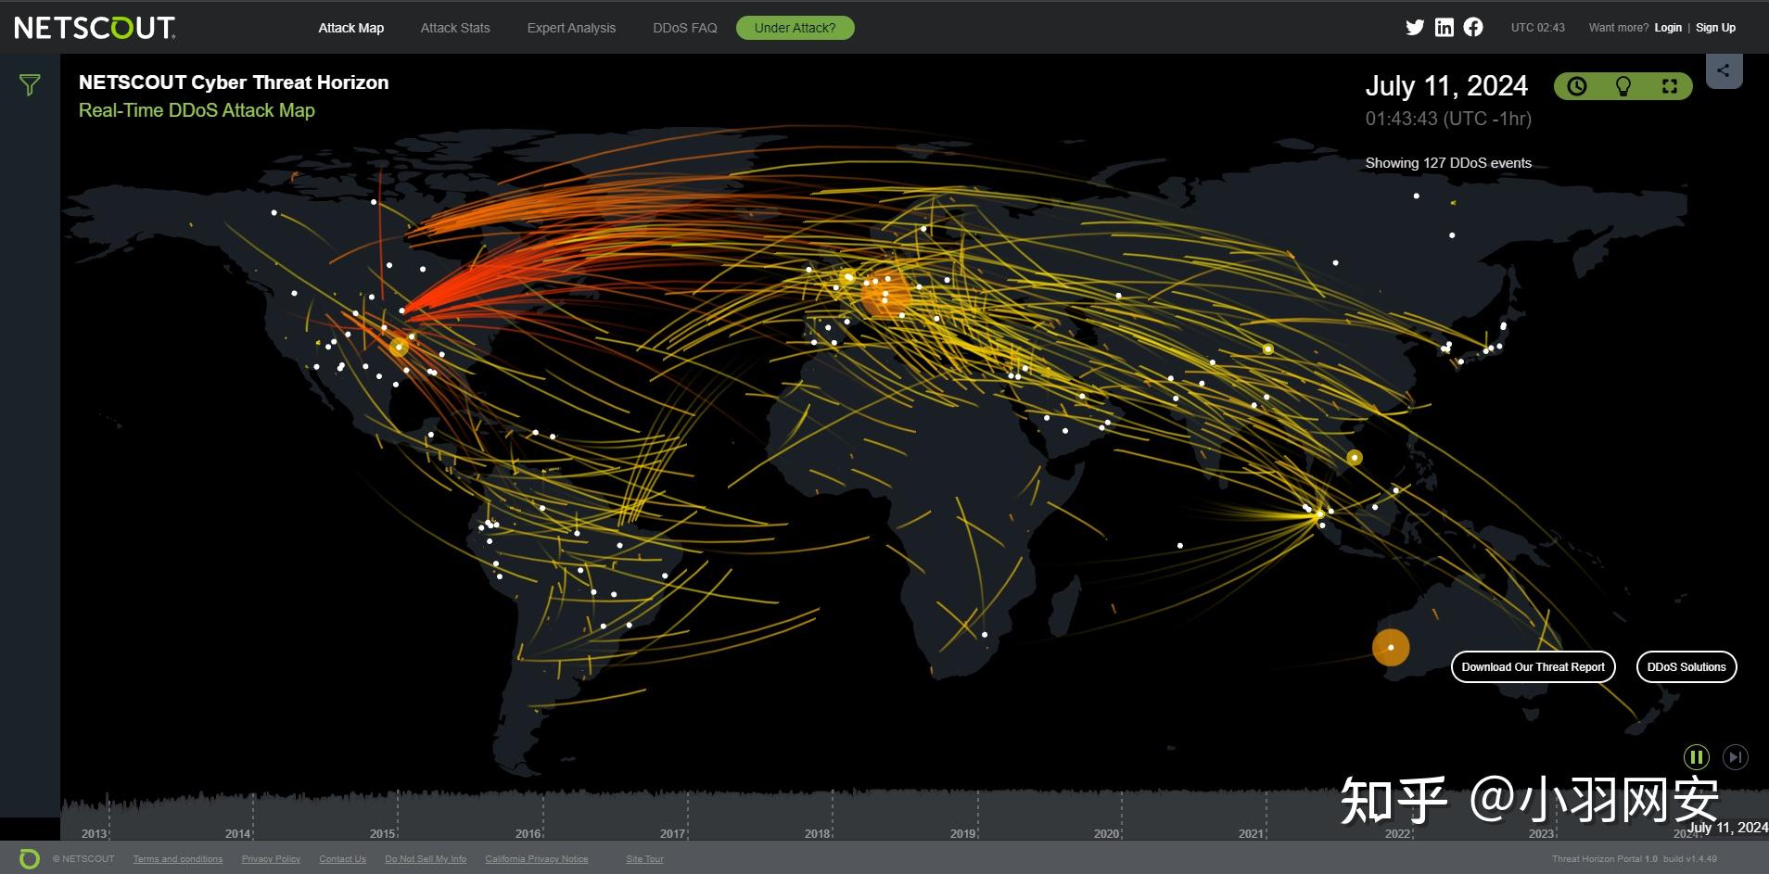The image size is (1769, 874).
Task: Click the share icon tab
Action: point(1724,70)
